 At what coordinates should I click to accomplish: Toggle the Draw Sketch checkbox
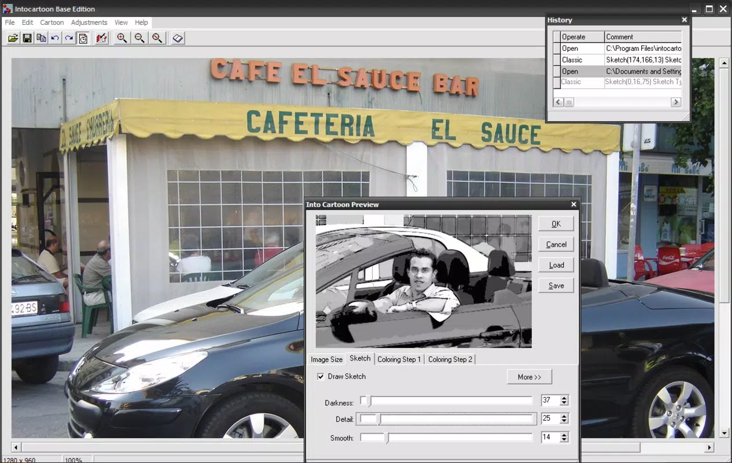click(x=321, y=377)
